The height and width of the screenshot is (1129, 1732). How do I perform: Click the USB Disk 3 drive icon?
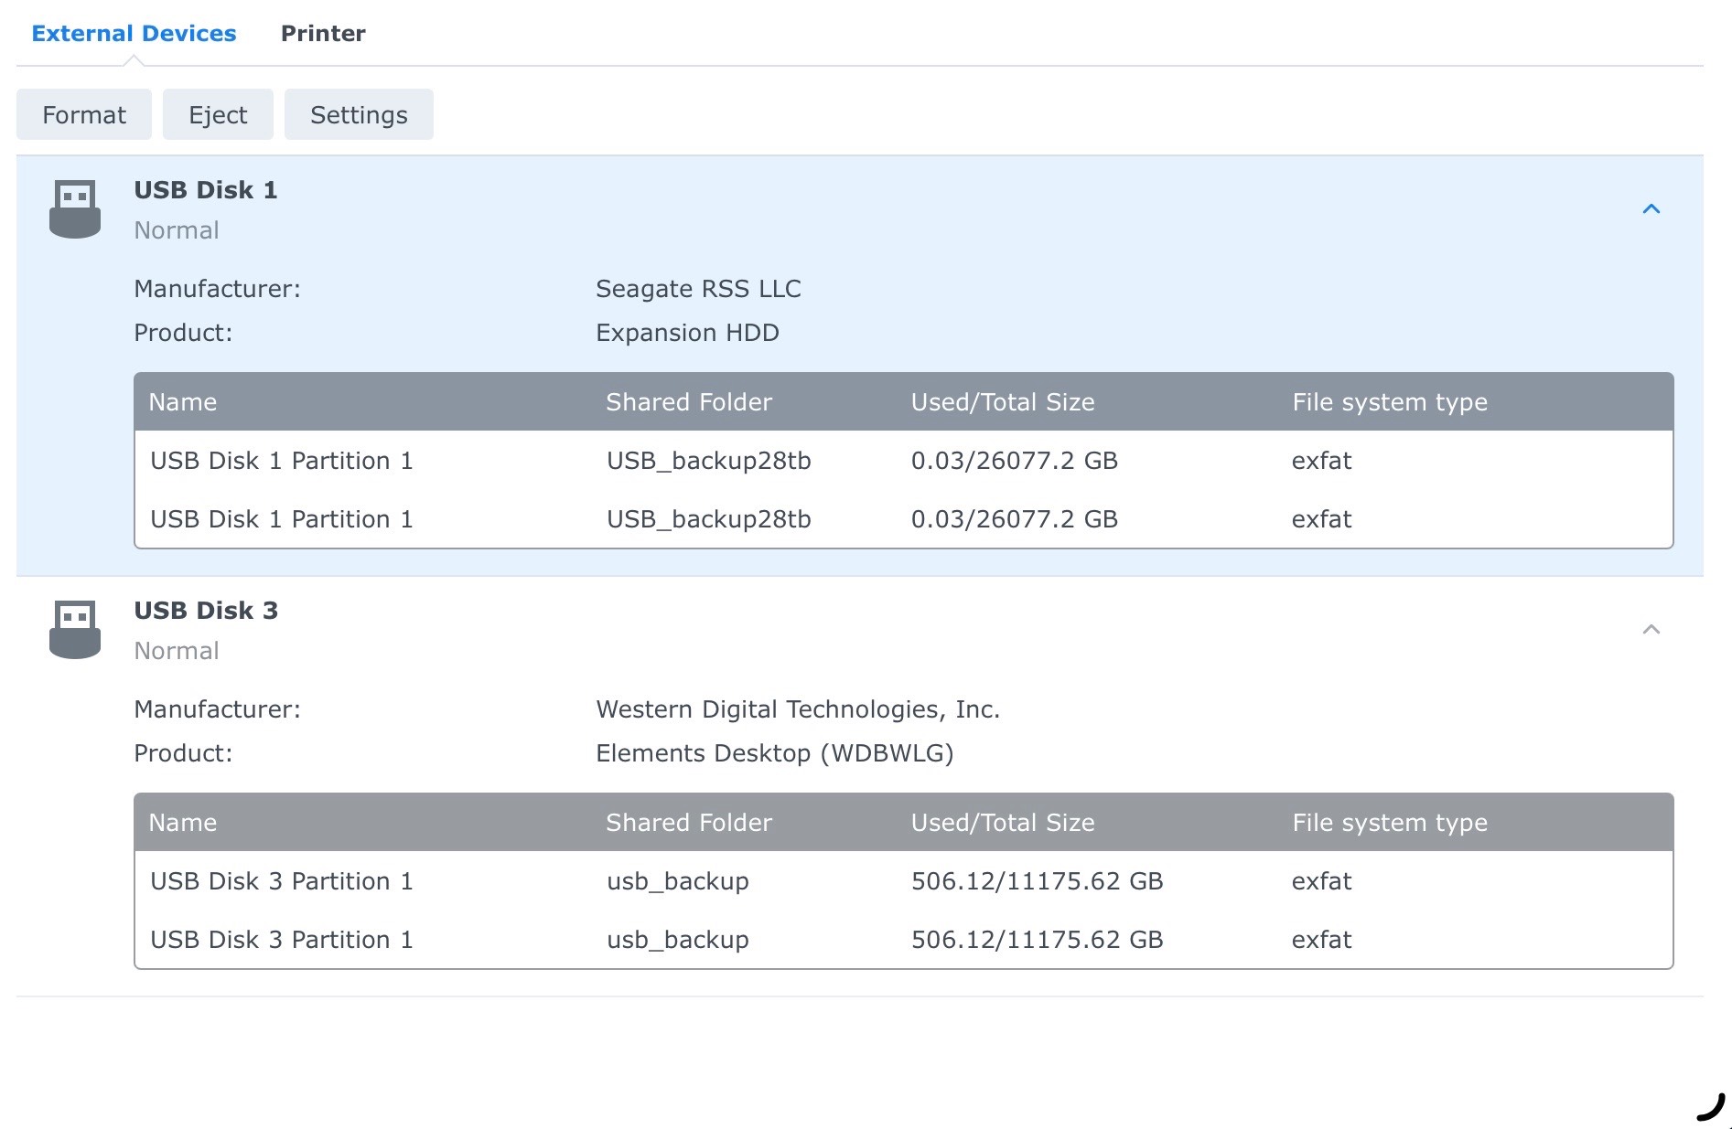[77, 627]
